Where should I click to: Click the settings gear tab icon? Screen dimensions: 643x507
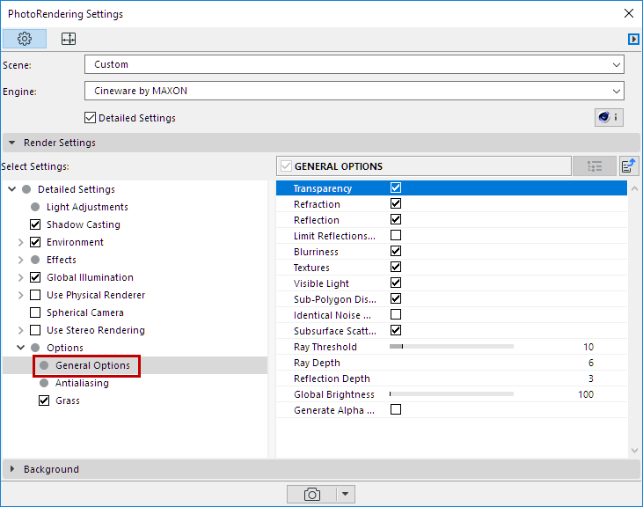[25, 39]
